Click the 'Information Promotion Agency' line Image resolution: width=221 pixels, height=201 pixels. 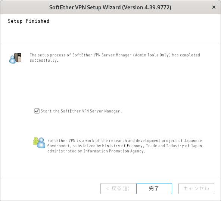click(96, 151)
